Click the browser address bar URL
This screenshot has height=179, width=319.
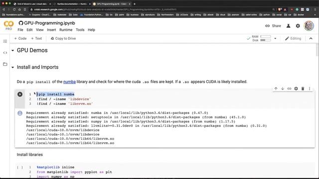coord(105,9)
